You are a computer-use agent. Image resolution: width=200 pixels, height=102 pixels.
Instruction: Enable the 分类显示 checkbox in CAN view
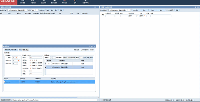167,10
